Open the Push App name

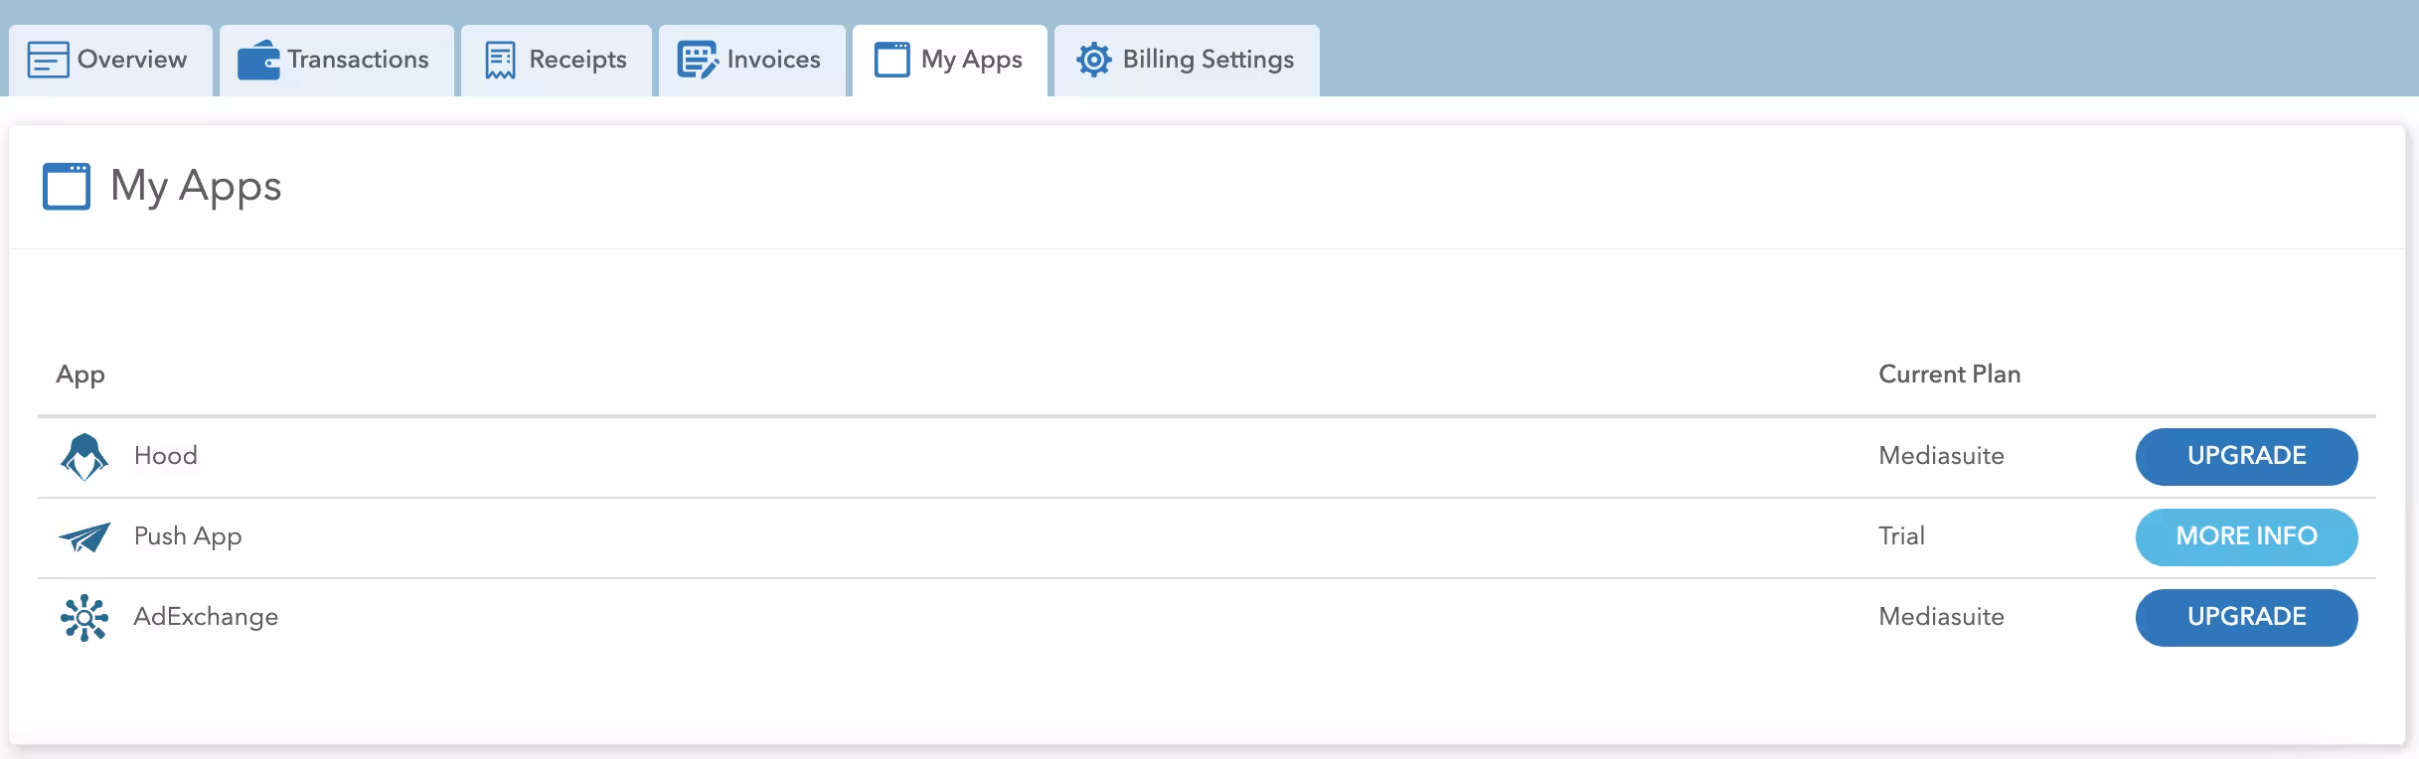coord(188,536)
